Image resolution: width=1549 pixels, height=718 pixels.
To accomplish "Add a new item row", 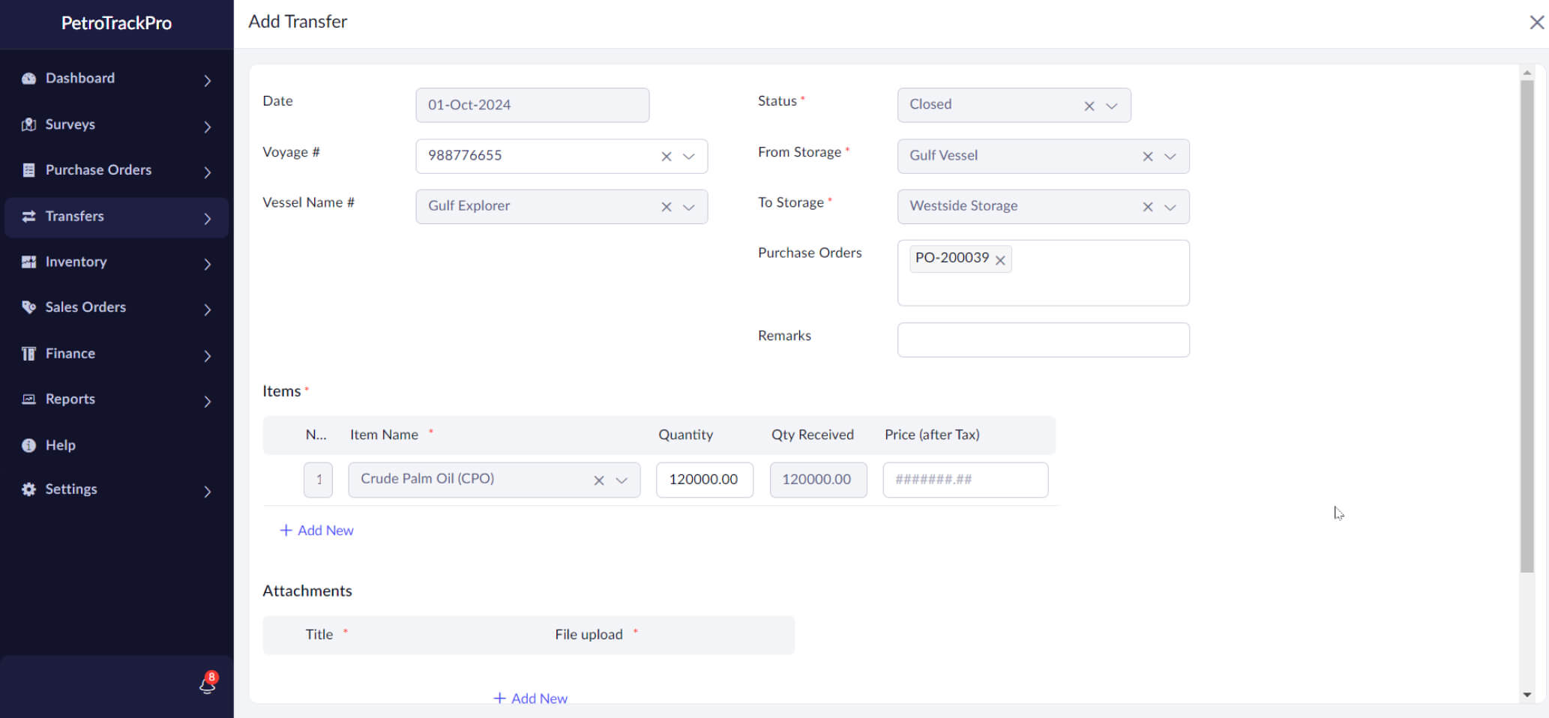I will coord(316,531).
